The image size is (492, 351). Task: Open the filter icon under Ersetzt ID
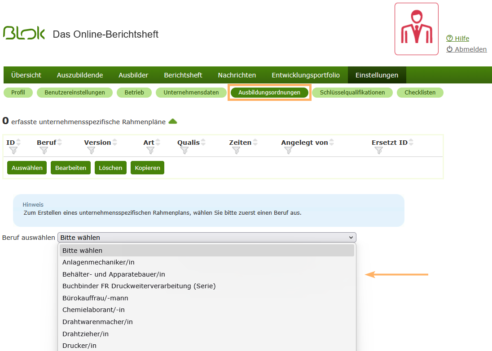click(x=379, y=151)
